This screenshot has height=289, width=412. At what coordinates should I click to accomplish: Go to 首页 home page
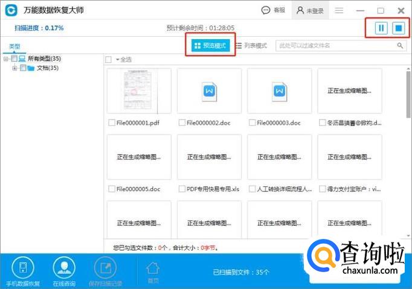click(153, 273)
